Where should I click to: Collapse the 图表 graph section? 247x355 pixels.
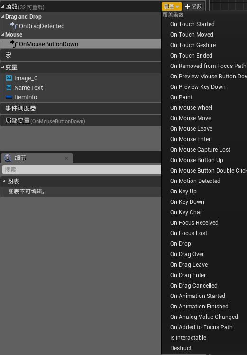[x=4, y=181]
